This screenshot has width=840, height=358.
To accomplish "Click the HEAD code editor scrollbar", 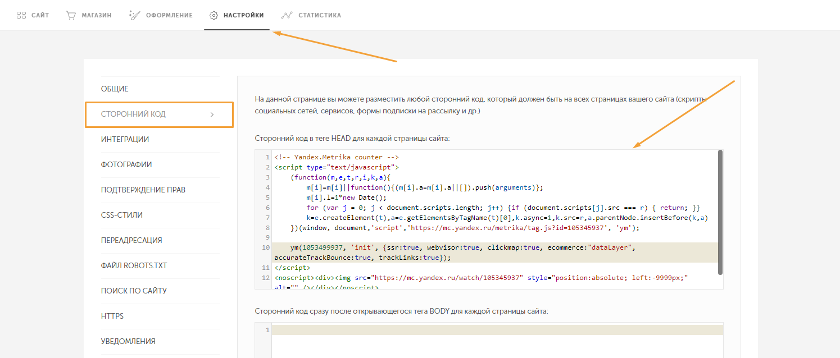I will click(720, 213).
